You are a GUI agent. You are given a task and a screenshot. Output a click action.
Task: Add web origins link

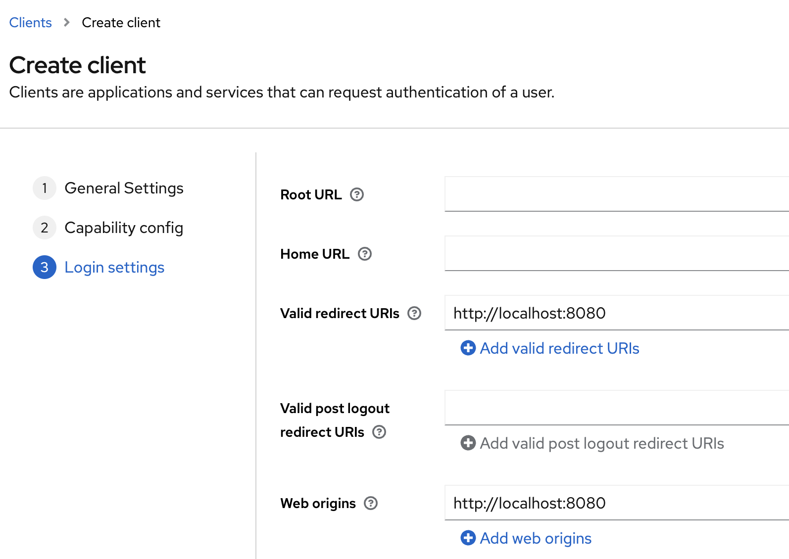(x=536, y=538)
